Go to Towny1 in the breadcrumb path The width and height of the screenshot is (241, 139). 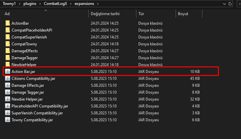[9, 4]
